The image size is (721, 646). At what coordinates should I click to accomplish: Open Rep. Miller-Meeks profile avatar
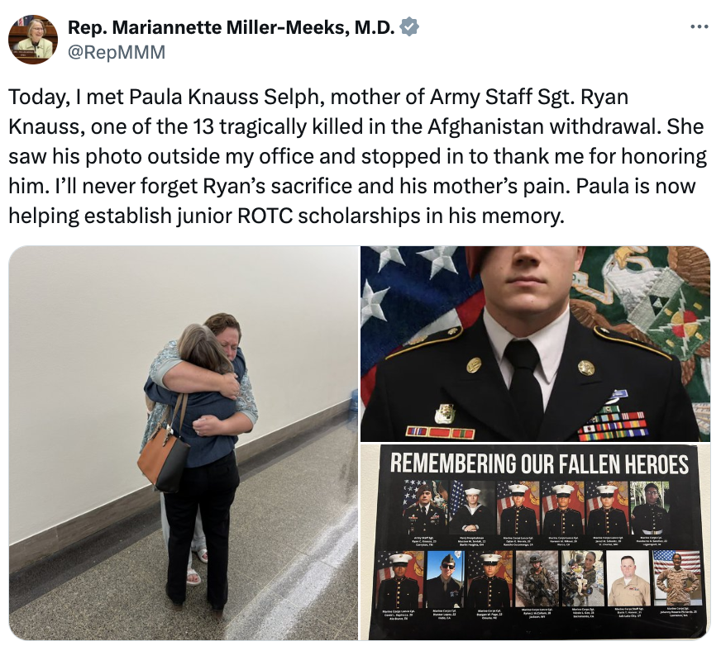[33, 40]
